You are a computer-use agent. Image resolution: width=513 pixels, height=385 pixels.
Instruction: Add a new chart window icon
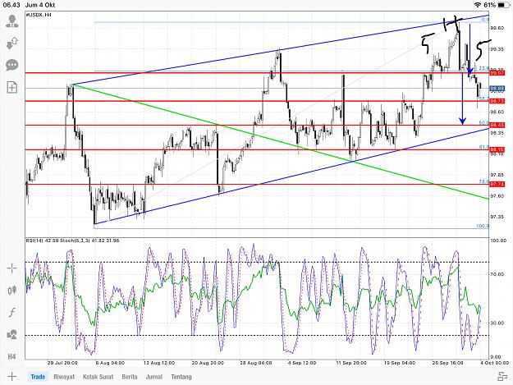click(x=12, y=87)
